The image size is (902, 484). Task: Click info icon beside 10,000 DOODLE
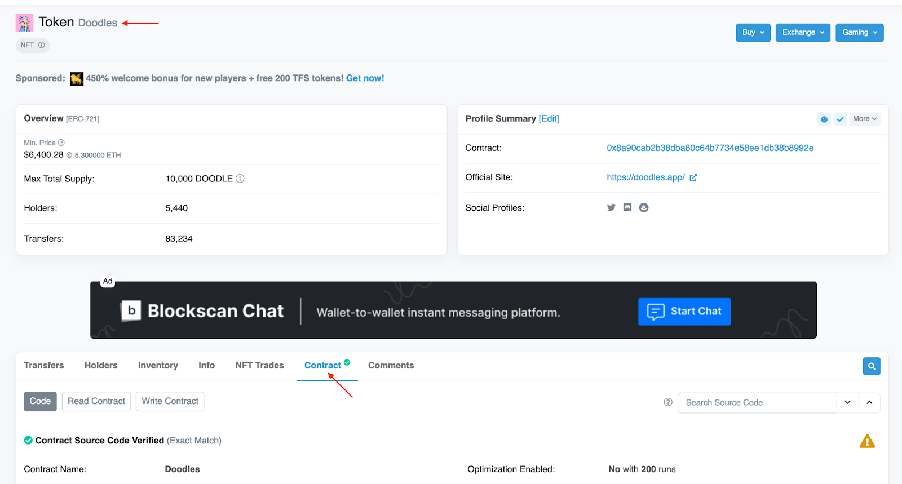tap(240, 179)
